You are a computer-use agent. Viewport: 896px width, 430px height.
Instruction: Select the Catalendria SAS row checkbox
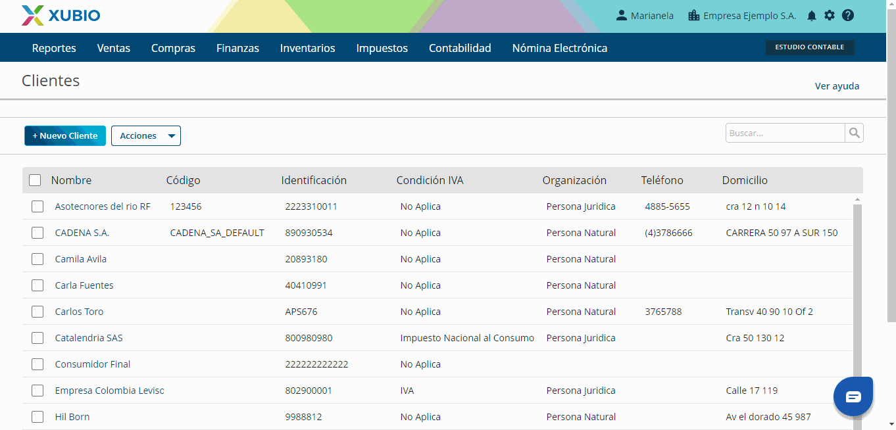(x=37, y=338)
